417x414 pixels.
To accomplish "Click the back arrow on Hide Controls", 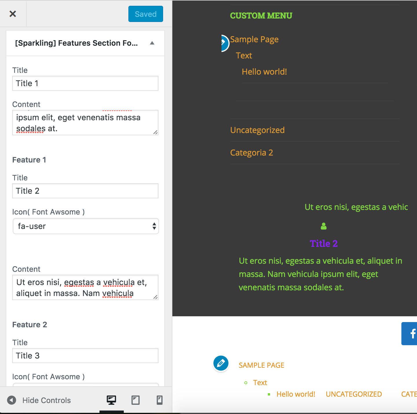I will [x=12, y=400].
